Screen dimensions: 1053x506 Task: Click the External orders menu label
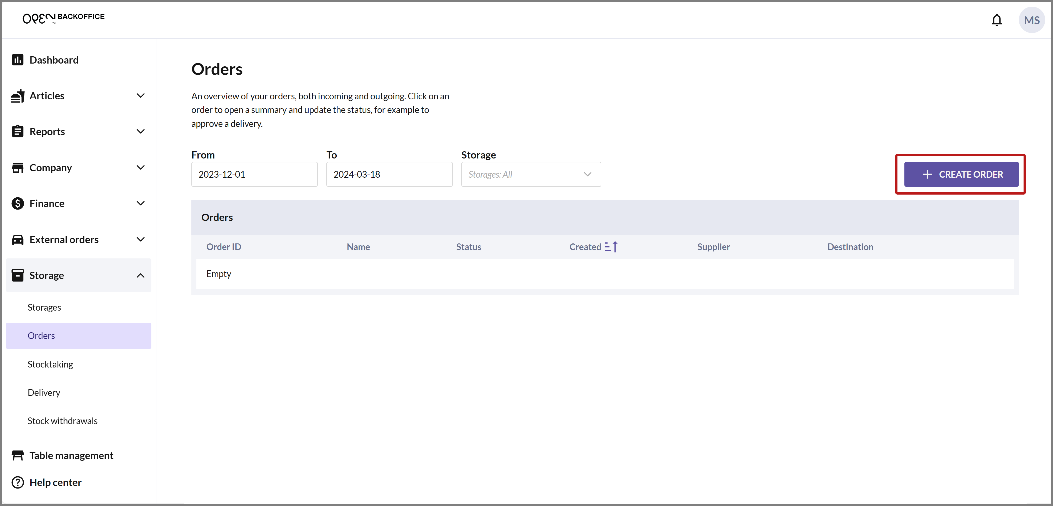click(64, 239)
